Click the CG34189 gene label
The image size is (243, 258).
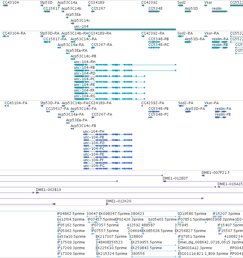click(x=96, y=3)
